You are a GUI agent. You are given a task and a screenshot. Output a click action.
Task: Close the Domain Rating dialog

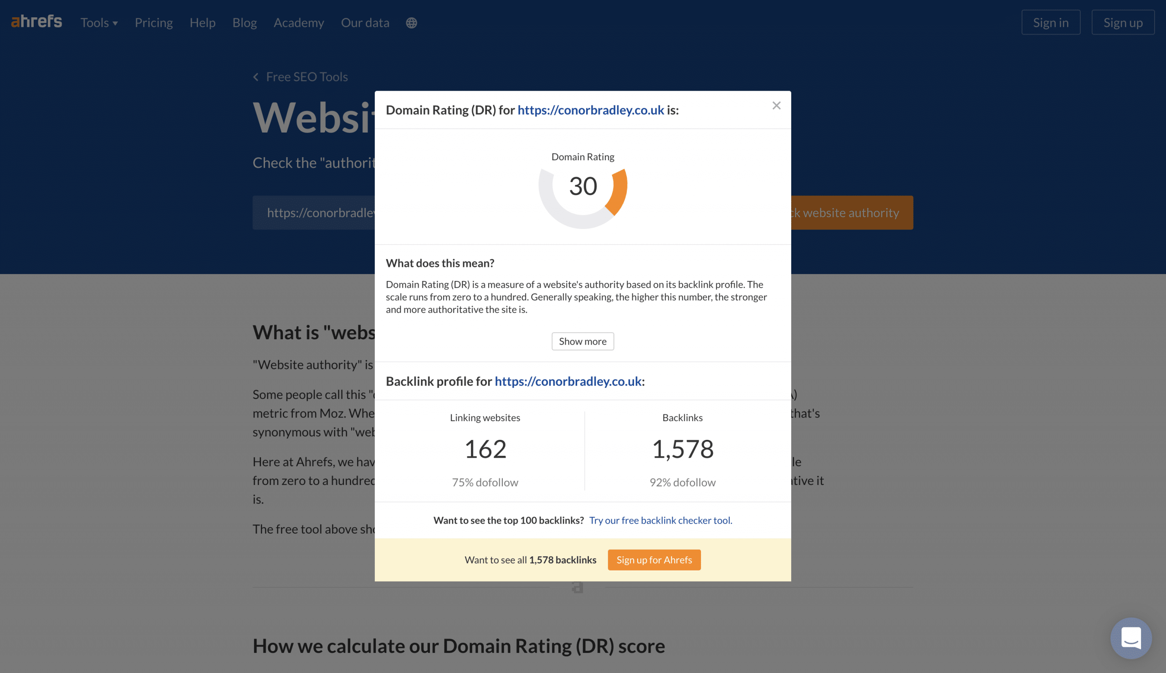pos(776,105)
